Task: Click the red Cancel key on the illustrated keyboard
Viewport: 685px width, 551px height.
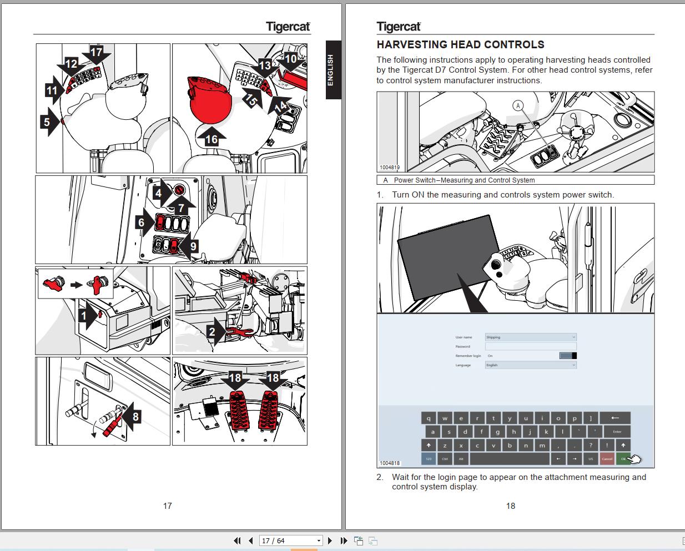Action: 607,459
